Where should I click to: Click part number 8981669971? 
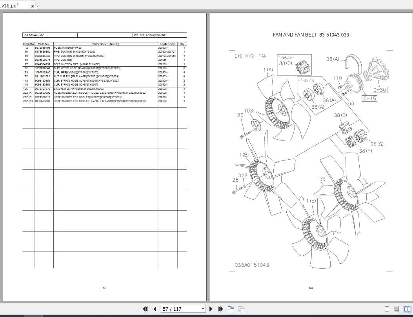point(43,60)
